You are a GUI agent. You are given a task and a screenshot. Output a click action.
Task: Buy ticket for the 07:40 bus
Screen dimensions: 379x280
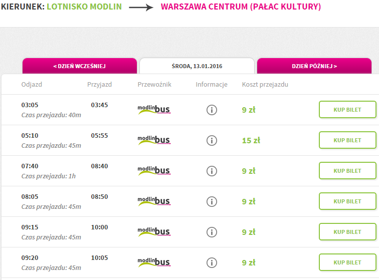[x=347, y=171]
